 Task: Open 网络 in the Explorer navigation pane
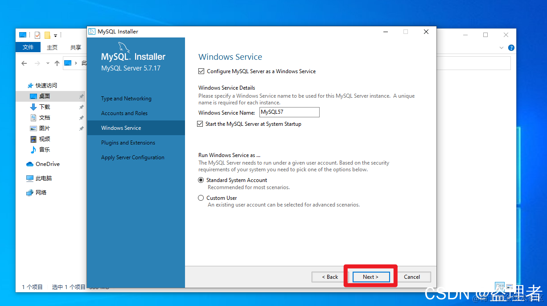tap(36, 193)
